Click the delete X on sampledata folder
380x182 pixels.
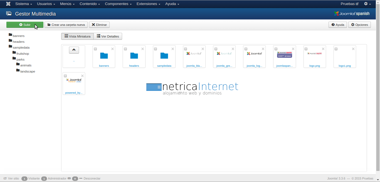tap(173, 49)
